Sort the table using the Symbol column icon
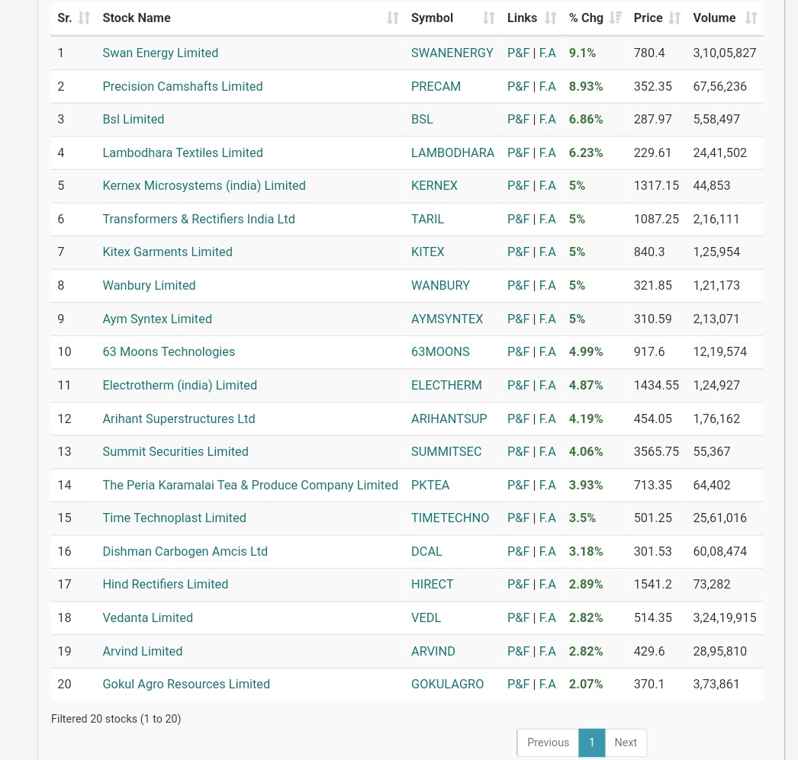The image size is (798, 760). tap(488, 17)
